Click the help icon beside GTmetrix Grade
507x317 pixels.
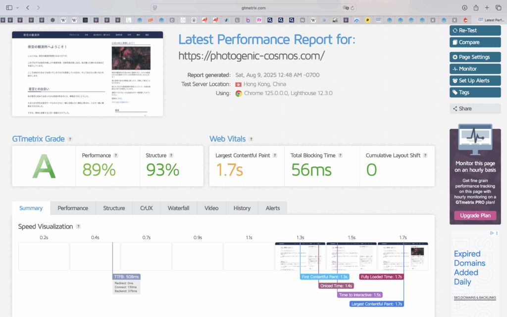[70, 139]
